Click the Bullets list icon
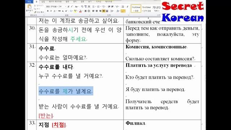 pyautogui.click(x=93, y=6)
